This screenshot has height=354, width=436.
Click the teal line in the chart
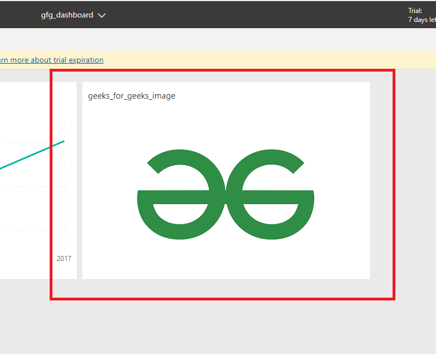pos(32,155)
